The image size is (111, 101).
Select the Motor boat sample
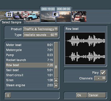pyautogui.click(x=29, y=45)
